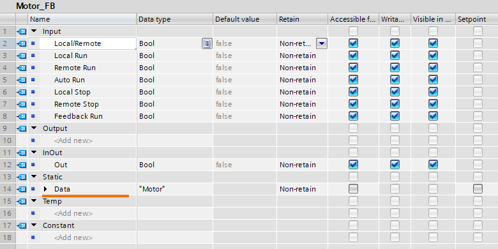Click the tag icon in the Remote Run row
Viewport: 498px width, 249px height.
[22, 68]
